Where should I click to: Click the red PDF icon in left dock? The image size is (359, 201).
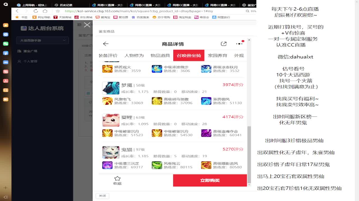[6, 81]
